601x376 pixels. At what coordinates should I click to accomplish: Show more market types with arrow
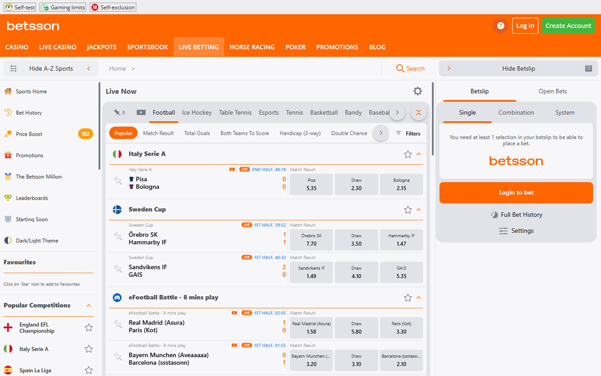[x=381, y=133]
